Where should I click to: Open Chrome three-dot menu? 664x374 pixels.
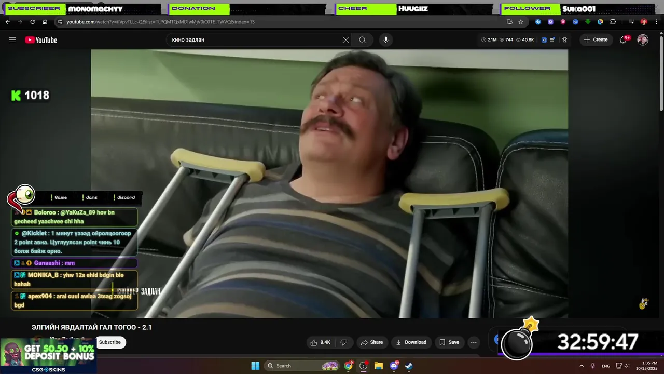657,22
